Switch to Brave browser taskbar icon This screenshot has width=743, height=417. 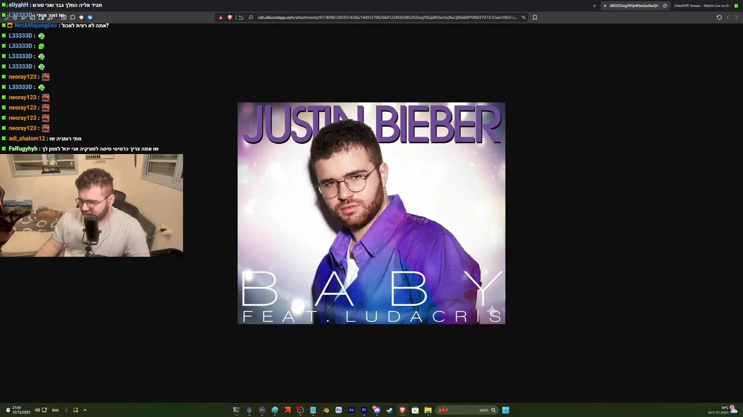pos(402,410)
